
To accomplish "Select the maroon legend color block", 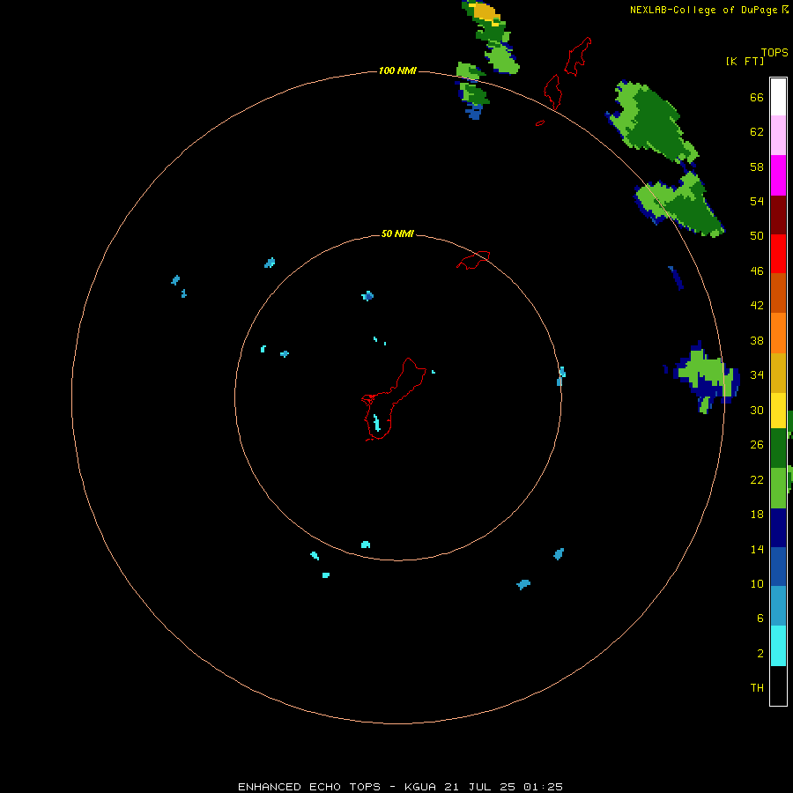I will (778, 214).
